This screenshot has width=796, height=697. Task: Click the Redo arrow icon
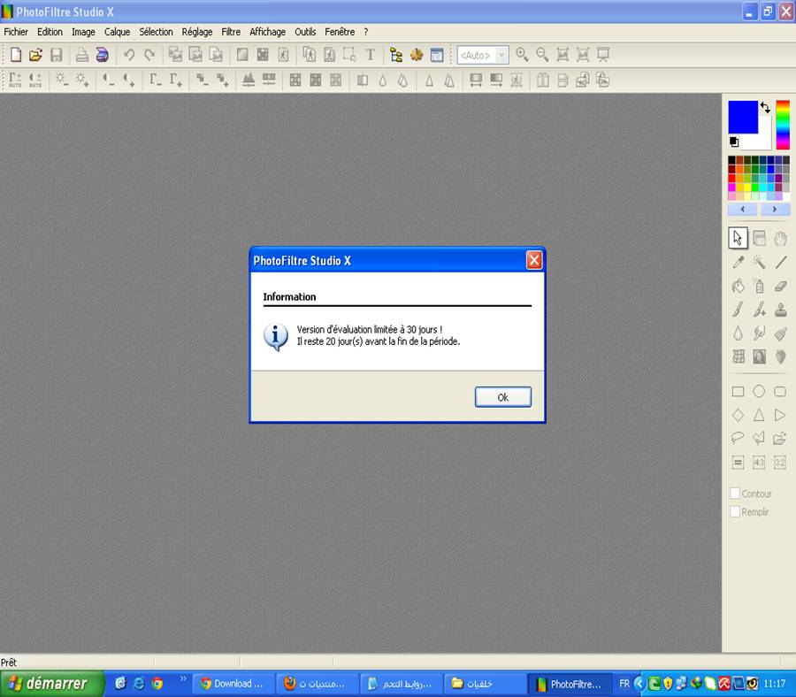click(x=149, y=55)
